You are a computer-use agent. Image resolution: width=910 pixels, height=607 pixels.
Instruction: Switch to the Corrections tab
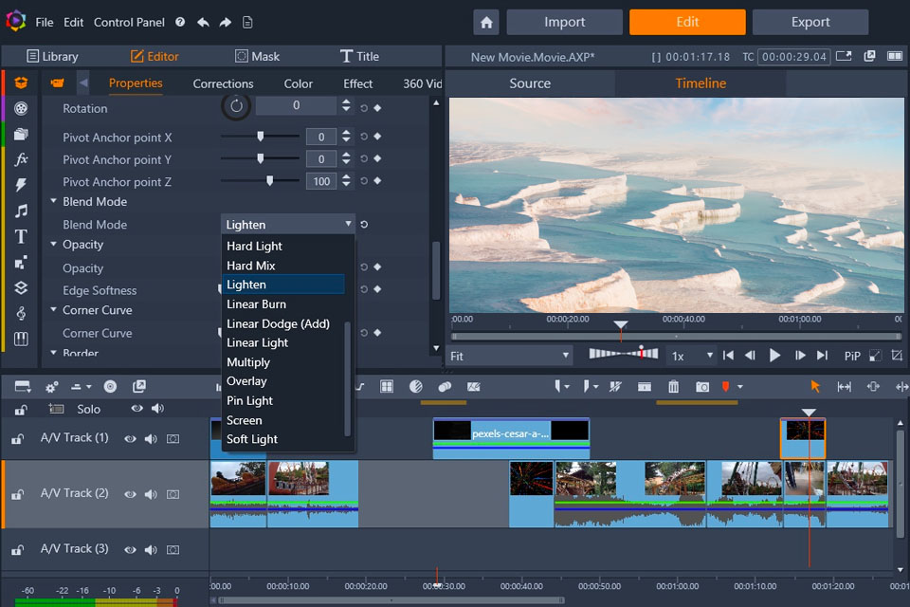tap(223, 83)
